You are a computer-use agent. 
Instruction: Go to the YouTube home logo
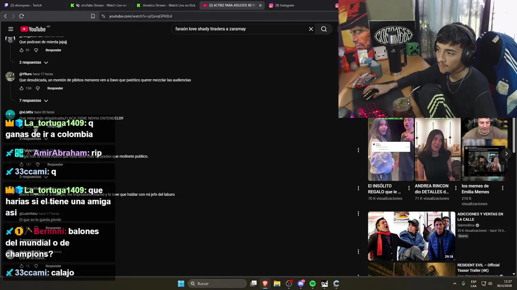pos(33,29)
